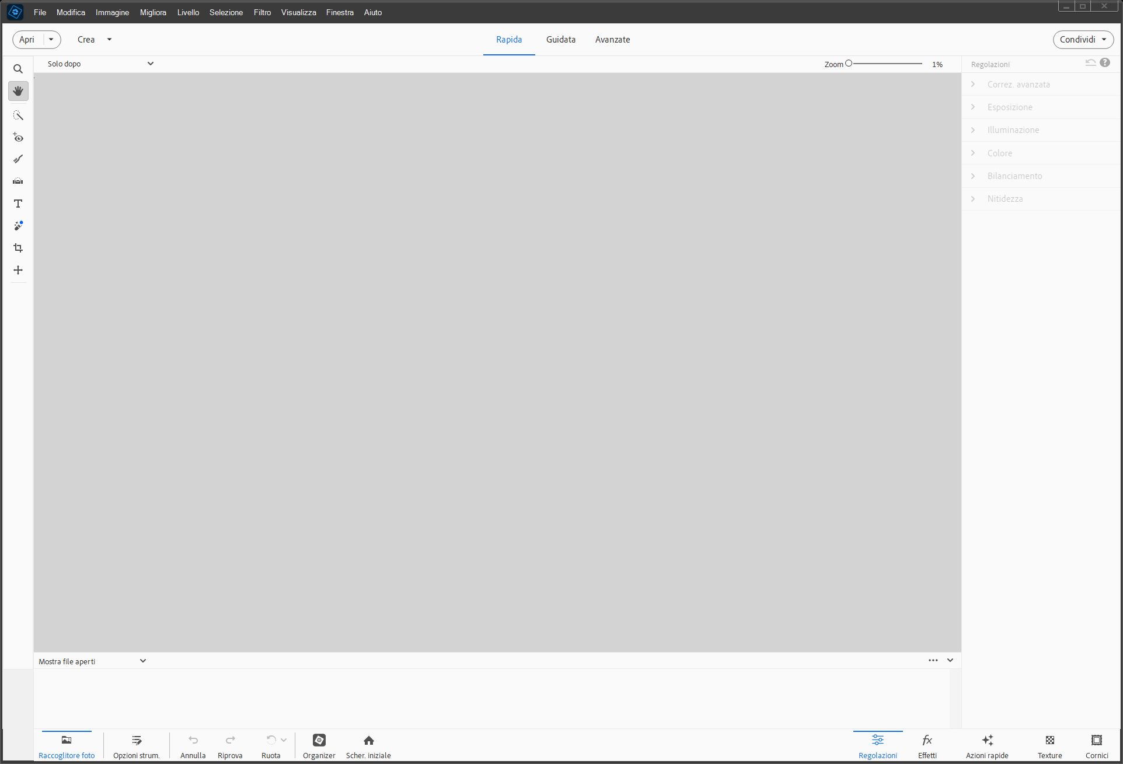Click the Riprova redo button

pos(230,747)
